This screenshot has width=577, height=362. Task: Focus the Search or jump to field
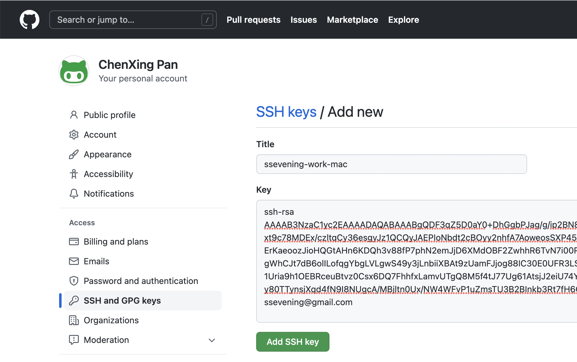coord(133,20)
